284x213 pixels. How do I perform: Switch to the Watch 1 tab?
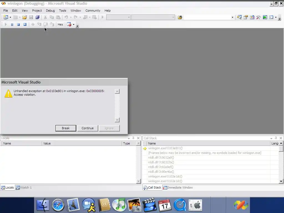pyautogui.click(x=24, y=187)
